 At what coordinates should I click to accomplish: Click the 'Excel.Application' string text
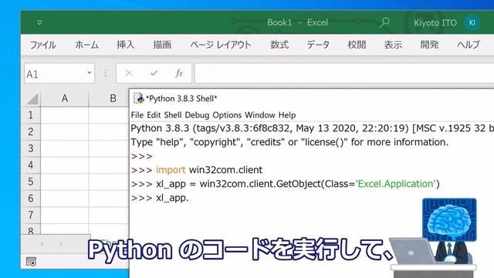coord(396,184)
